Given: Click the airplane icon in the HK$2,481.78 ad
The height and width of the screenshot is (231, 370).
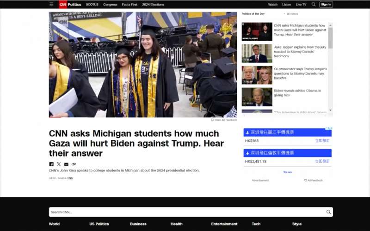Looking at the screenshot, I should (x=247, y=153).
